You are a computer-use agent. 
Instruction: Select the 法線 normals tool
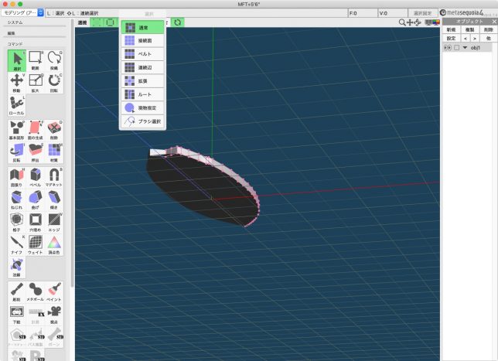coord(17,267)
